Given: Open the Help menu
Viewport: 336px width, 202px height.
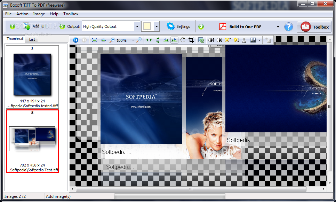Looking at the screenshot, I should [54, 14].
